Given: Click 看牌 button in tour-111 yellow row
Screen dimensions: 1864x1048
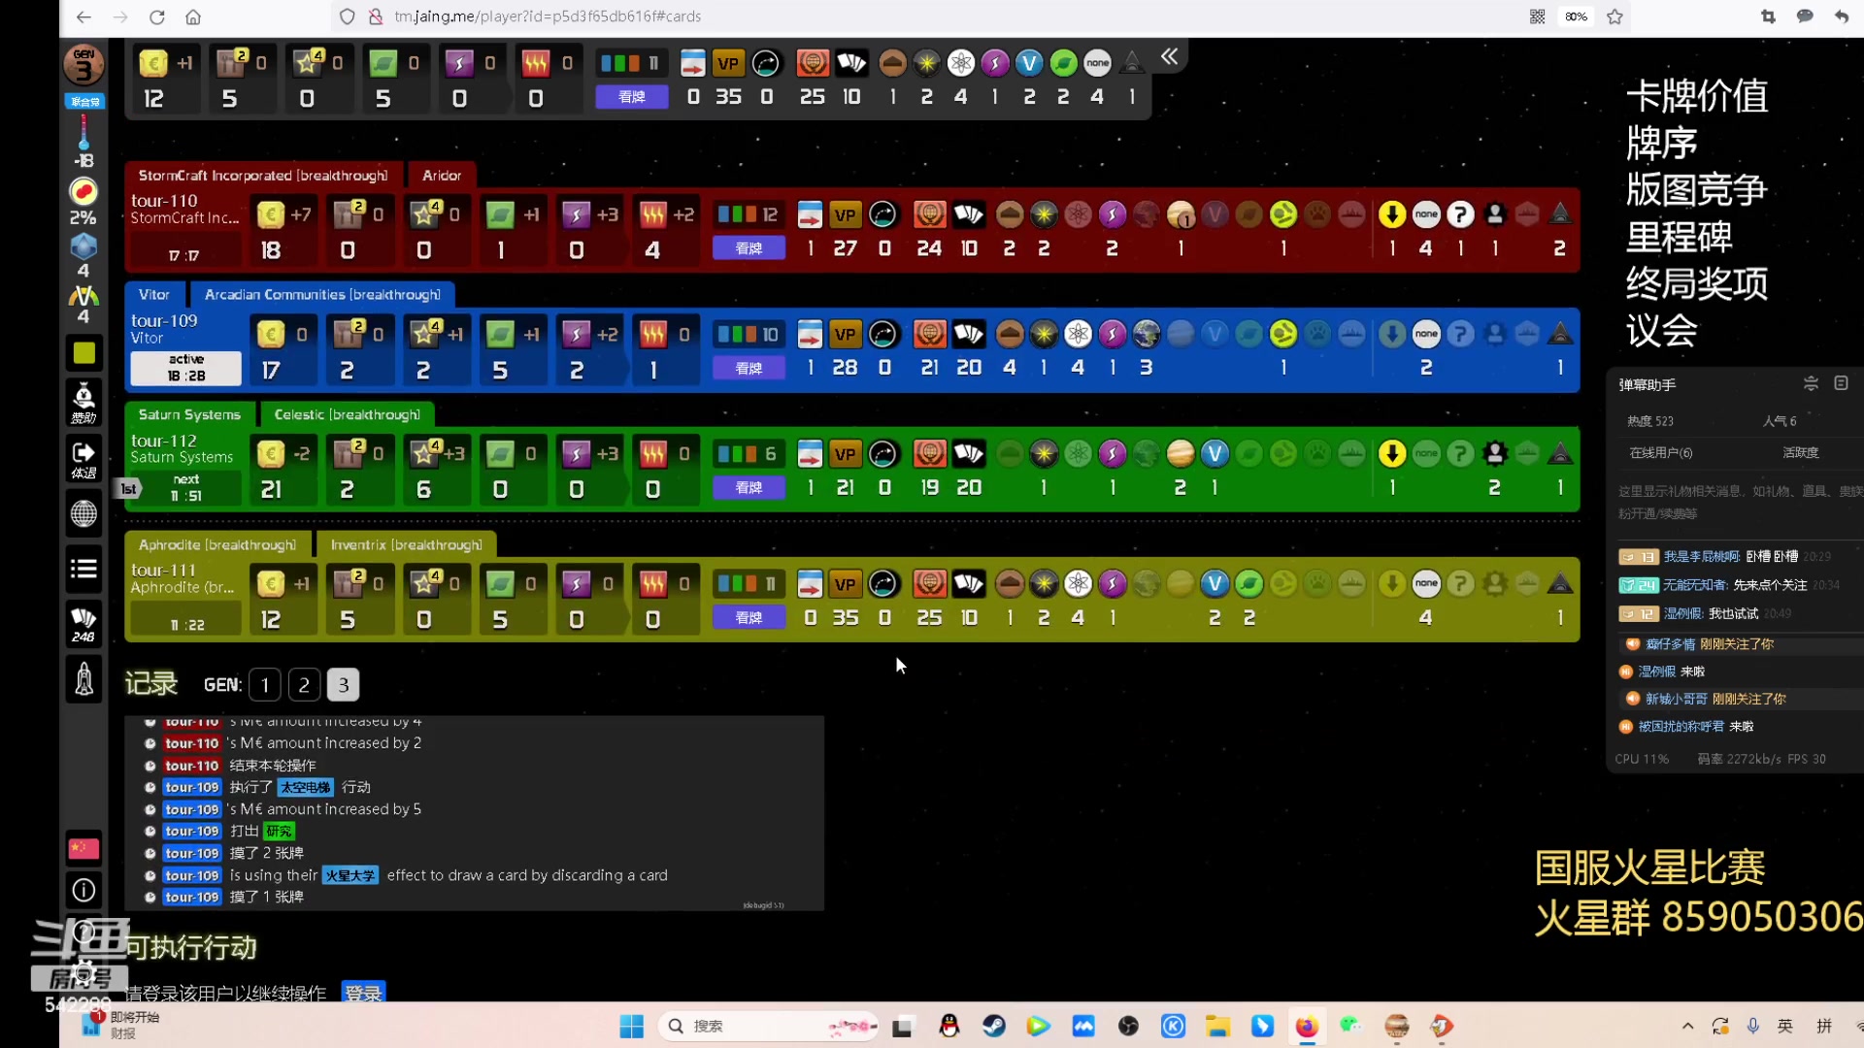Looking at the screenshot, I should coord(749,618).
